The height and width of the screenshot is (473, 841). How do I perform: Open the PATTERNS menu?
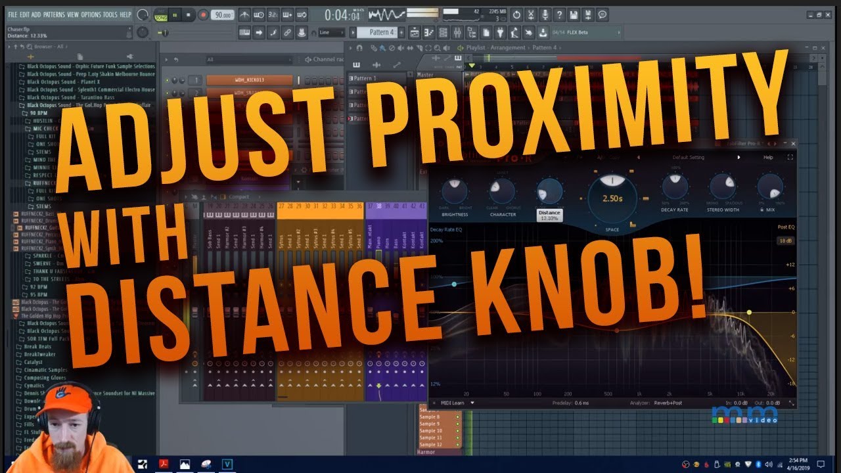(x=54, y=14)
